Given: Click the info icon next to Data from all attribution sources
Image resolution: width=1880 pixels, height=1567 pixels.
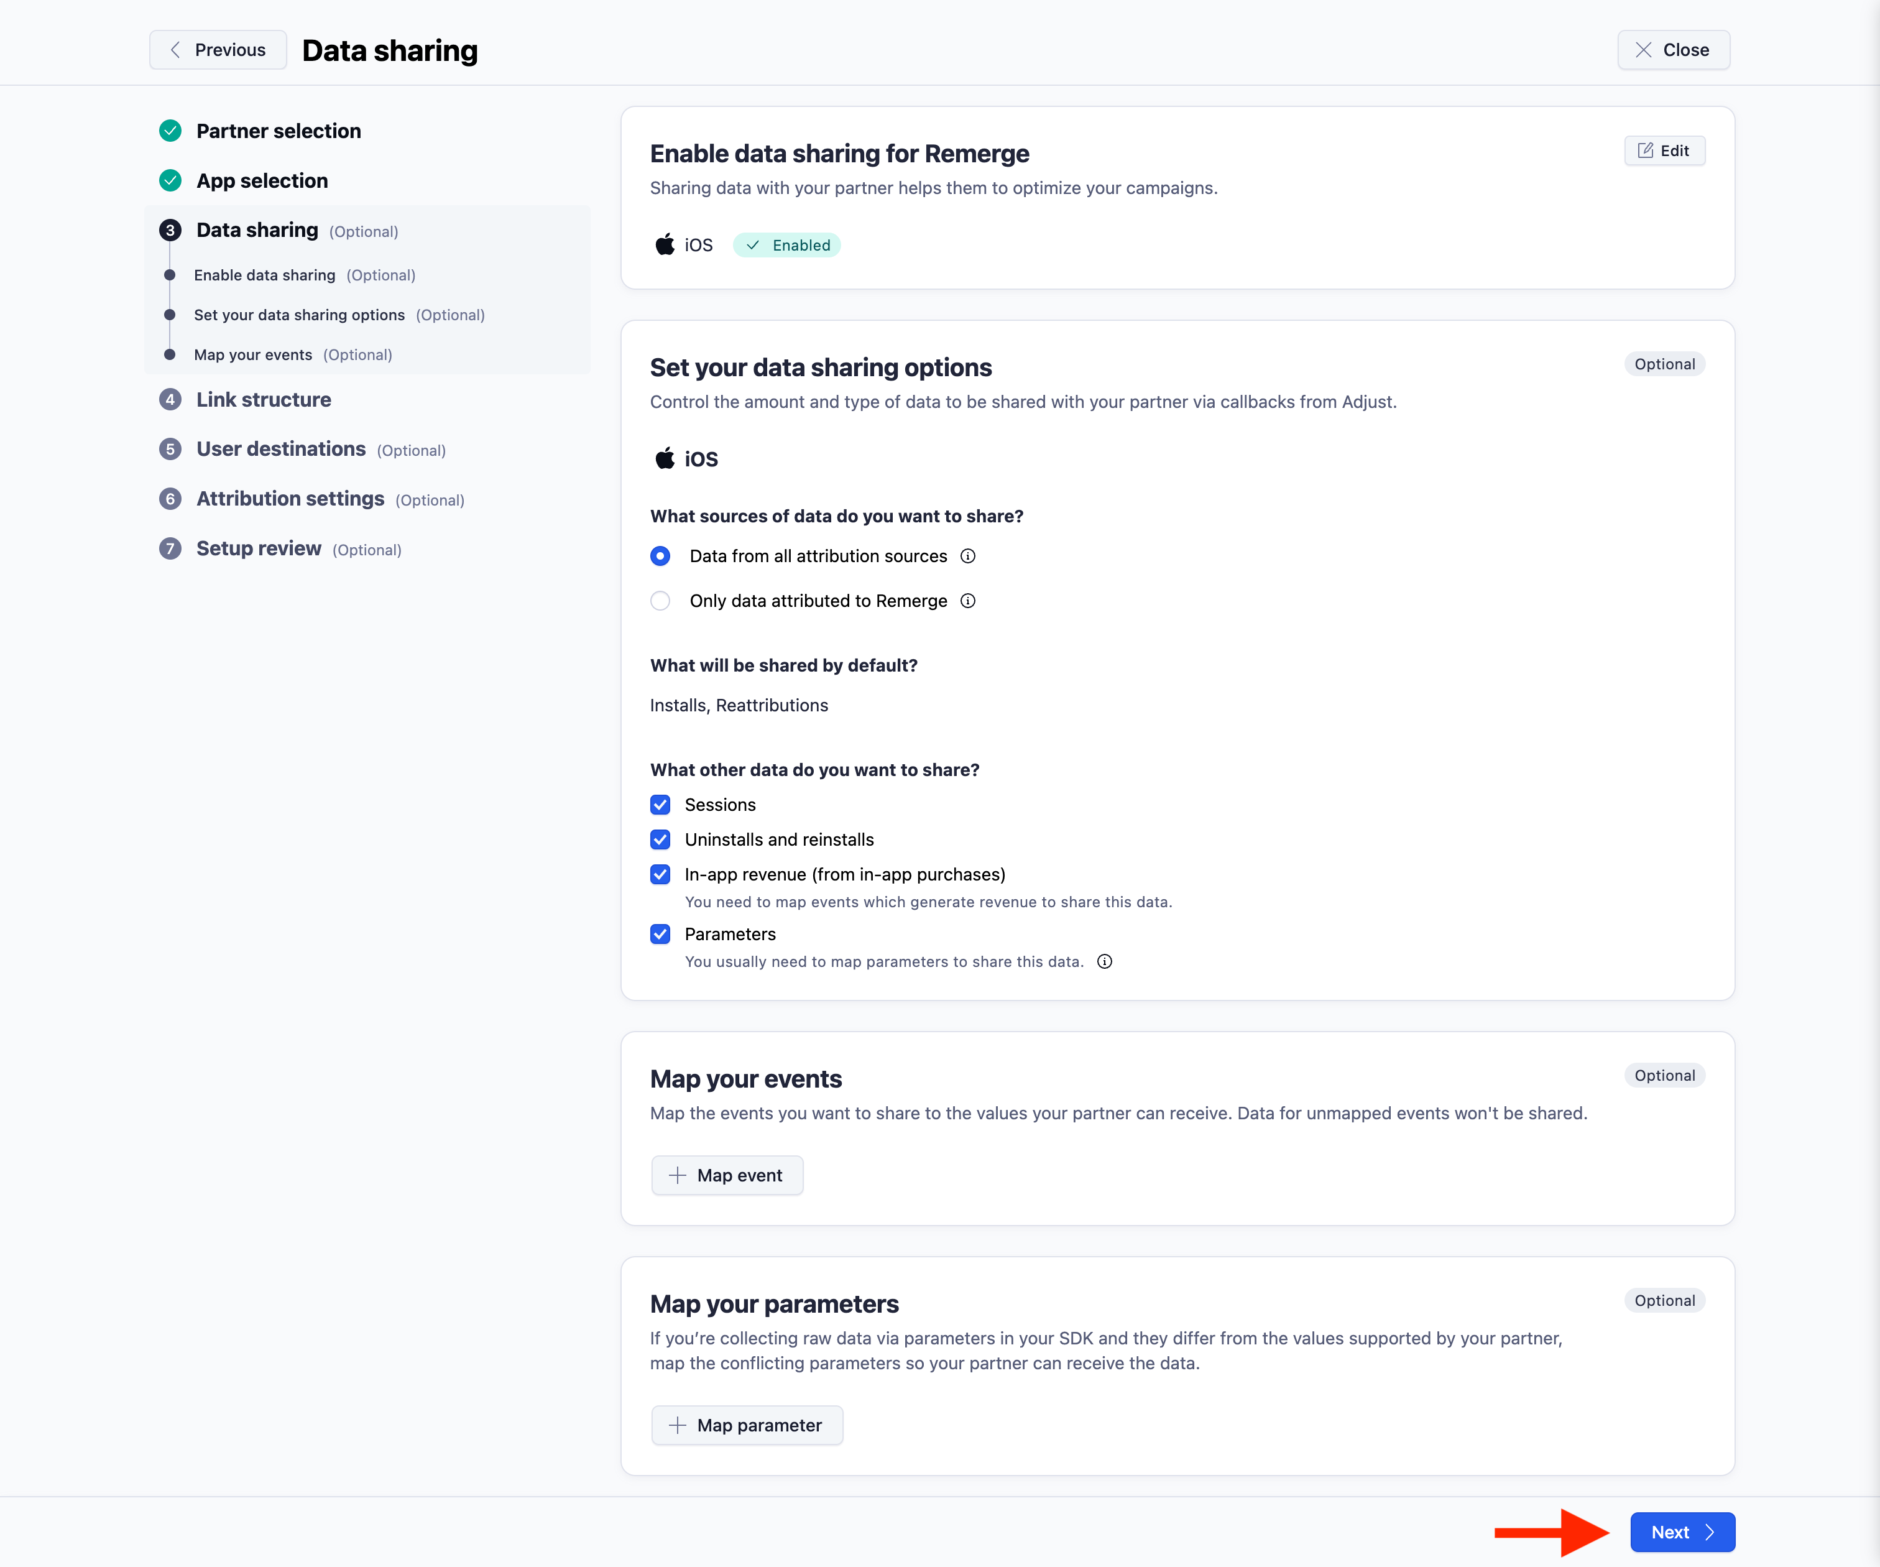Looking at the screenshot, I should point(968,555).
